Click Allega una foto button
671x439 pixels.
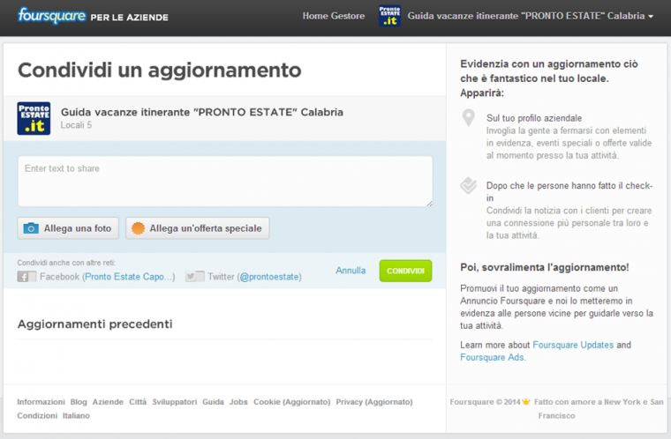(68, 227)
